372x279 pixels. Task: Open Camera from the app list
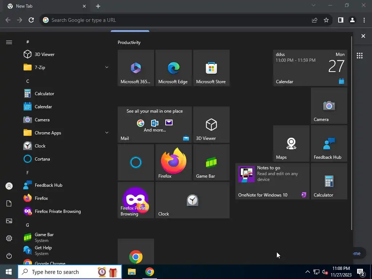pyautogui.click(x=66, y=120)
